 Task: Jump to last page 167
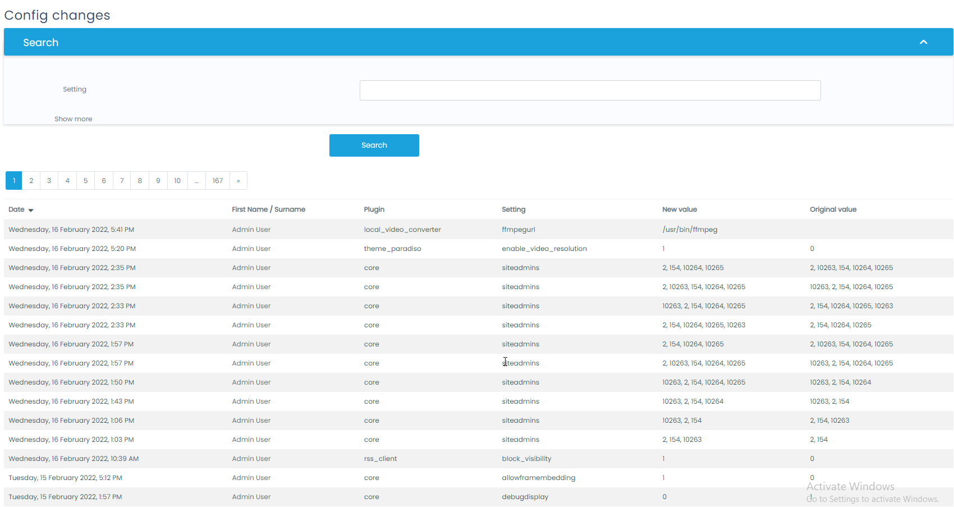point(218,181)
